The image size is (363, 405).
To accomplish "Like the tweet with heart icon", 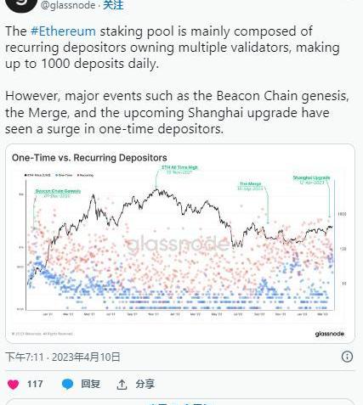I will (x=13, y=385).
